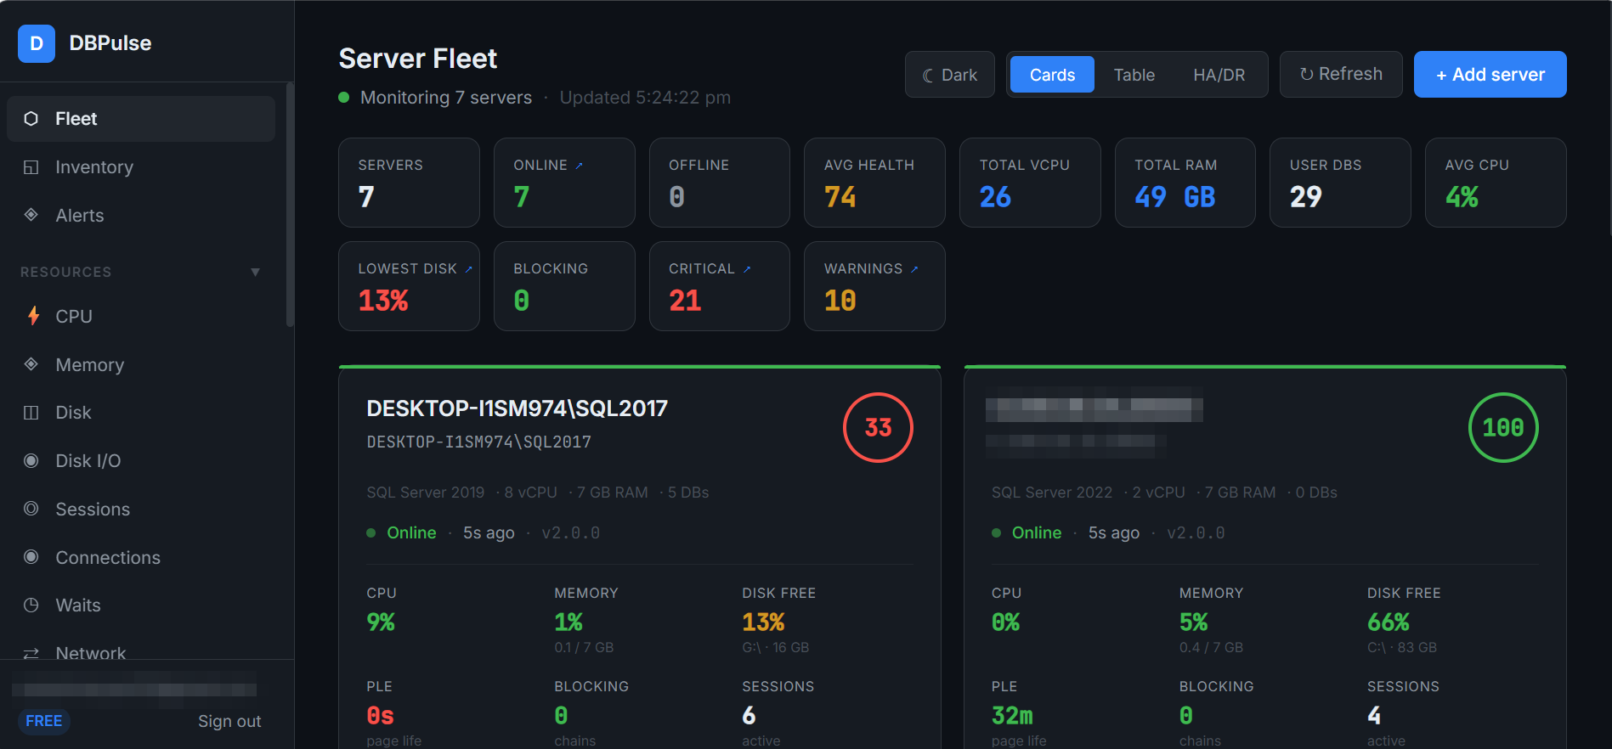Click the arrow icon on WARNINGS tile

914,269
